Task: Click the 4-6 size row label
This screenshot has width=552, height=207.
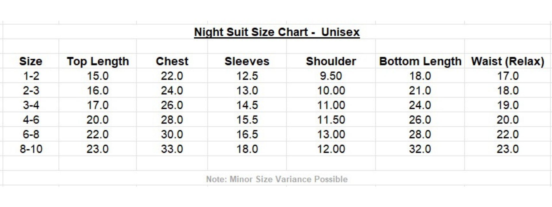Action: click(31, 120)
